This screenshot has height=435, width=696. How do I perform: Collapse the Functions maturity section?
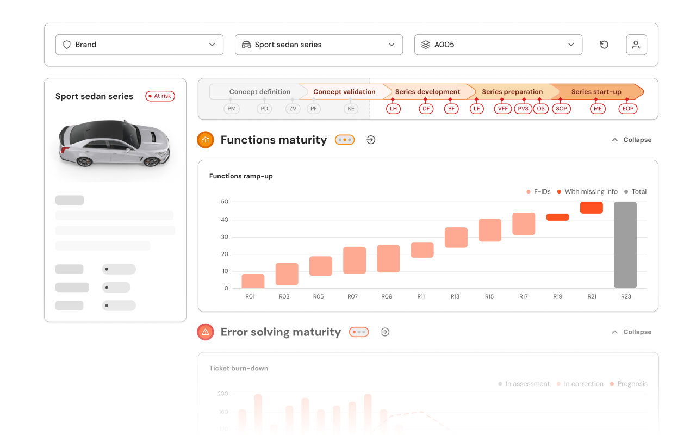631,140
